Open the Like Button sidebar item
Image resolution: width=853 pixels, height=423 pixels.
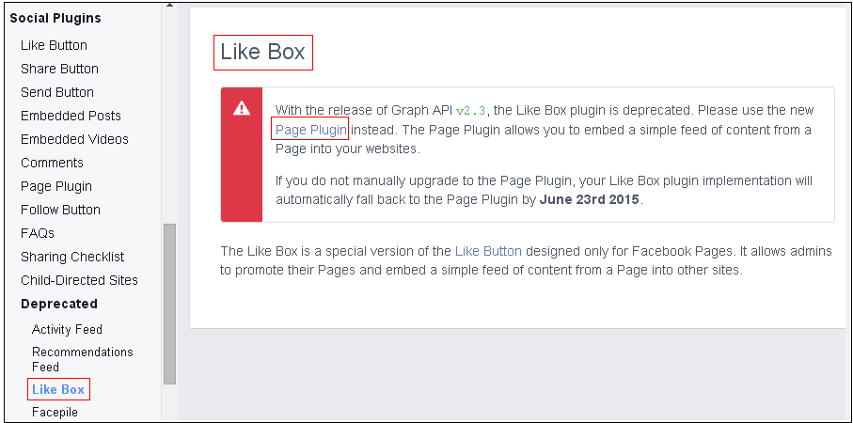click(x=54, y=45)
